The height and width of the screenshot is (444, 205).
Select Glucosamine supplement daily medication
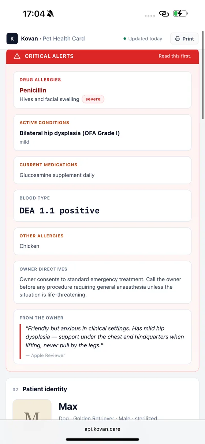click(x=57, y=175)
